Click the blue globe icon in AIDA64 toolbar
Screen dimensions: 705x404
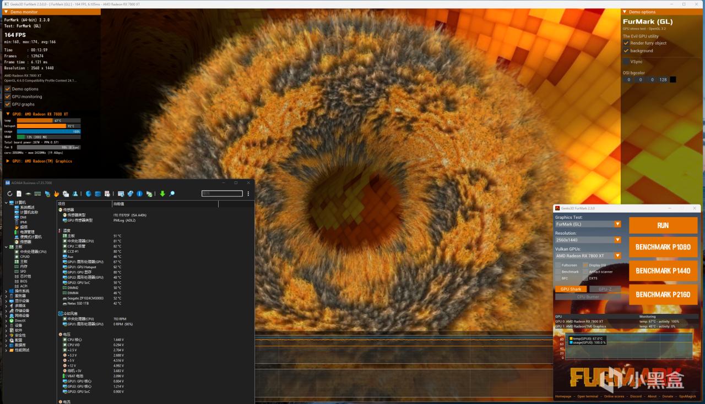pos(89,193)
